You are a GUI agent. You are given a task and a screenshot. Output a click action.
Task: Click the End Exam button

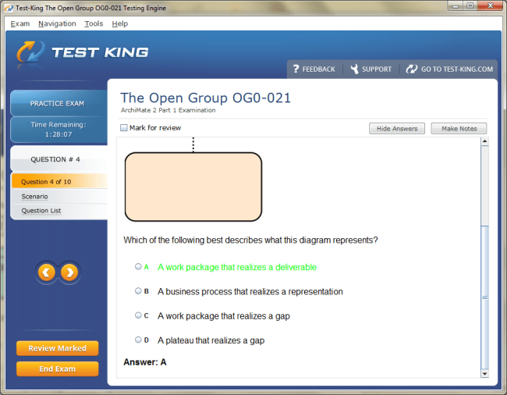pyautogui.click(x=57, y=369)
